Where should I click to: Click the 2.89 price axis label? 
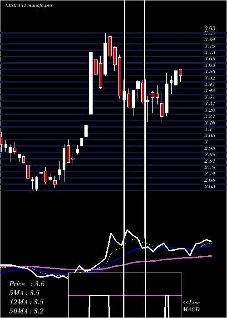tap(210, 154)
